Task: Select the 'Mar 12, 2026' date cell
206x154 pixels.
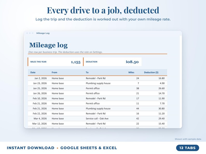Action: point(39,124)
